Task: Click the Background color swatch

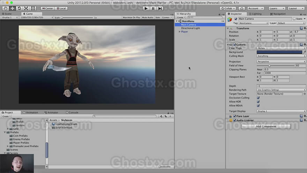Action: pos(279,52)
